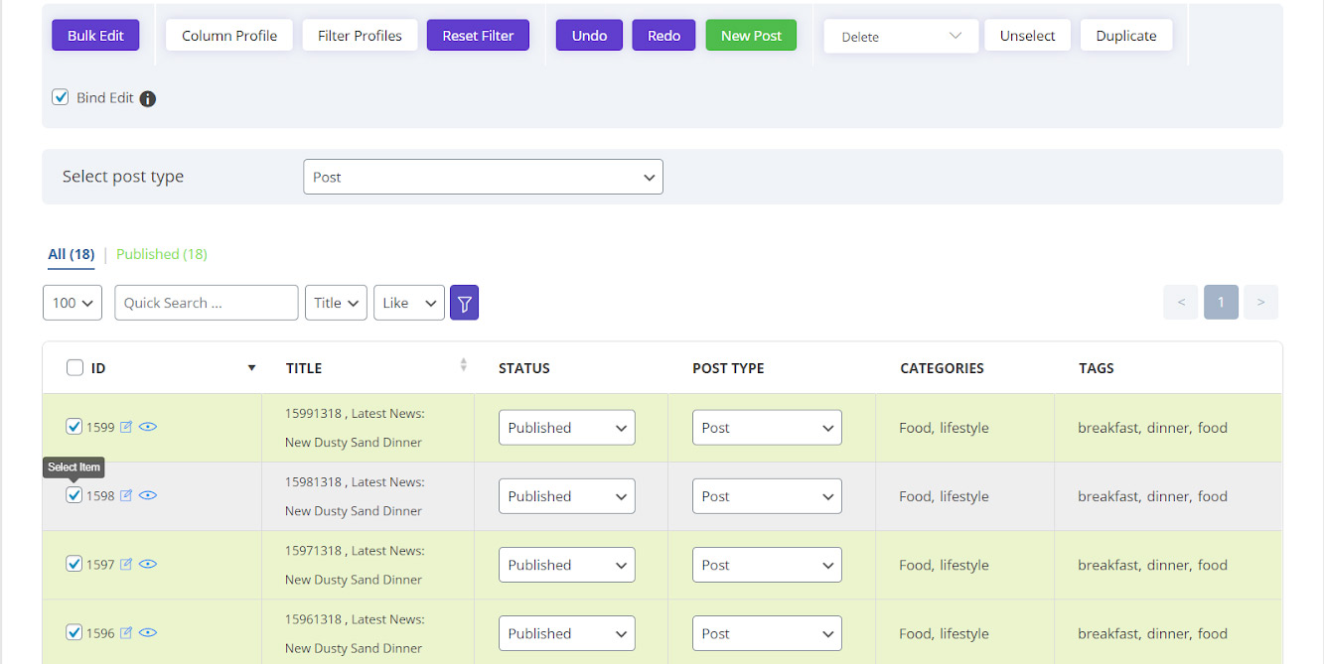This screenshot has width=1324, height=664.
Task: Uncheck the checkbox for post 1599
Action: [x=74, y=426]
